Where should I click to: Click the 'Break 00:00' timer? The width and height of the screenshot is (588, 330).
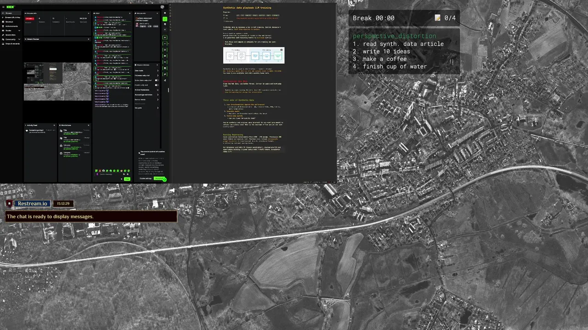pos(373,18)
